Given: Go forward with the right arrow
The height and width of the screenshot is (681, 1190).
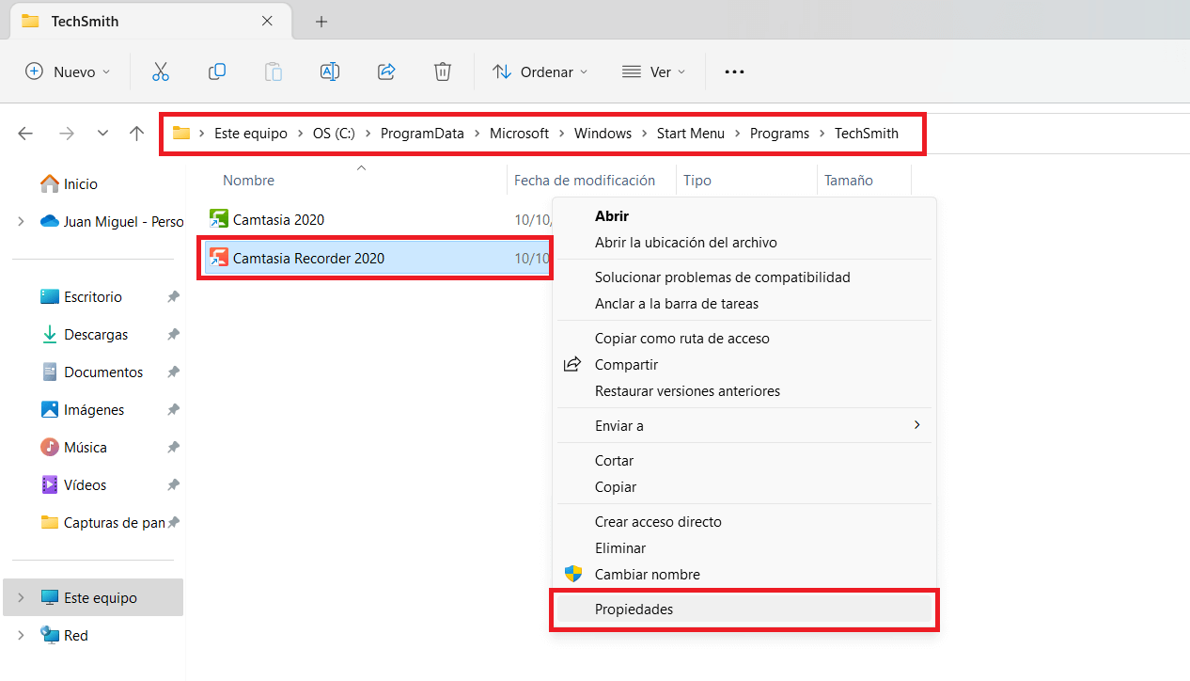Looking at the screenshot, I should pyautogui.click(x=67, y=134).
